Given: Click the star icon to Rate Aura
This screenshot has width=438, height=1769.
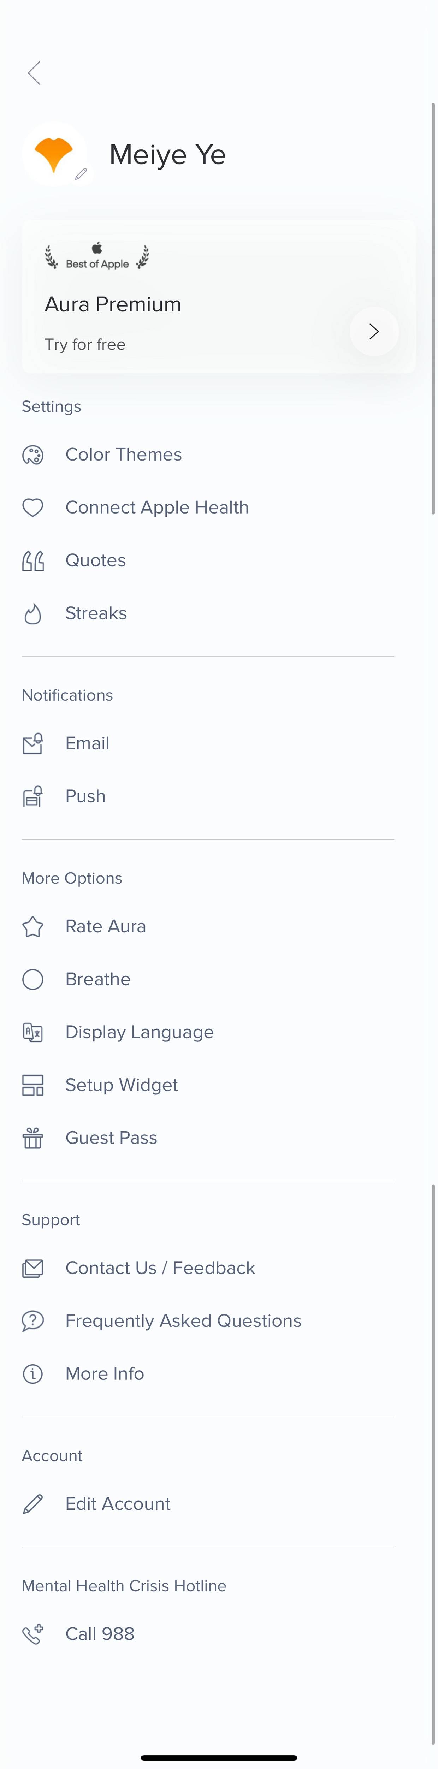Looking at the screenshot, I should click(33, 926).
